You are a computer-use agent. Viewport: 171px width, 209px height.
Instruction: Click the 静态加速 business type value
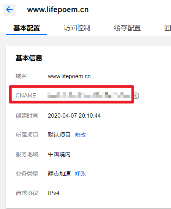(x=59, y=174)
